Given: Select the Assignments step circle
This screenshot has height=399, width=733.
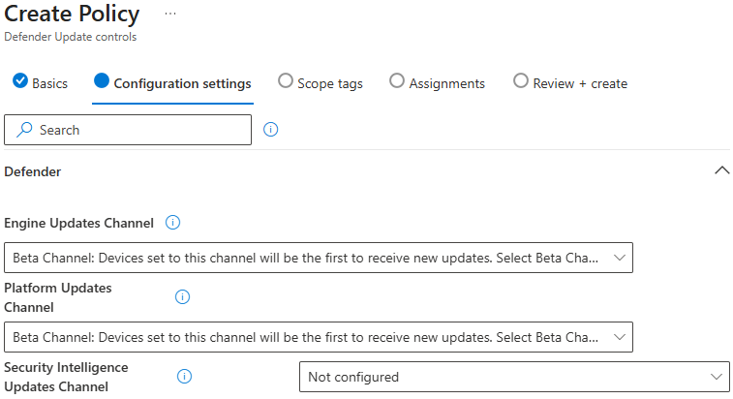Looking at the screenshot, I should coord(396,80).
